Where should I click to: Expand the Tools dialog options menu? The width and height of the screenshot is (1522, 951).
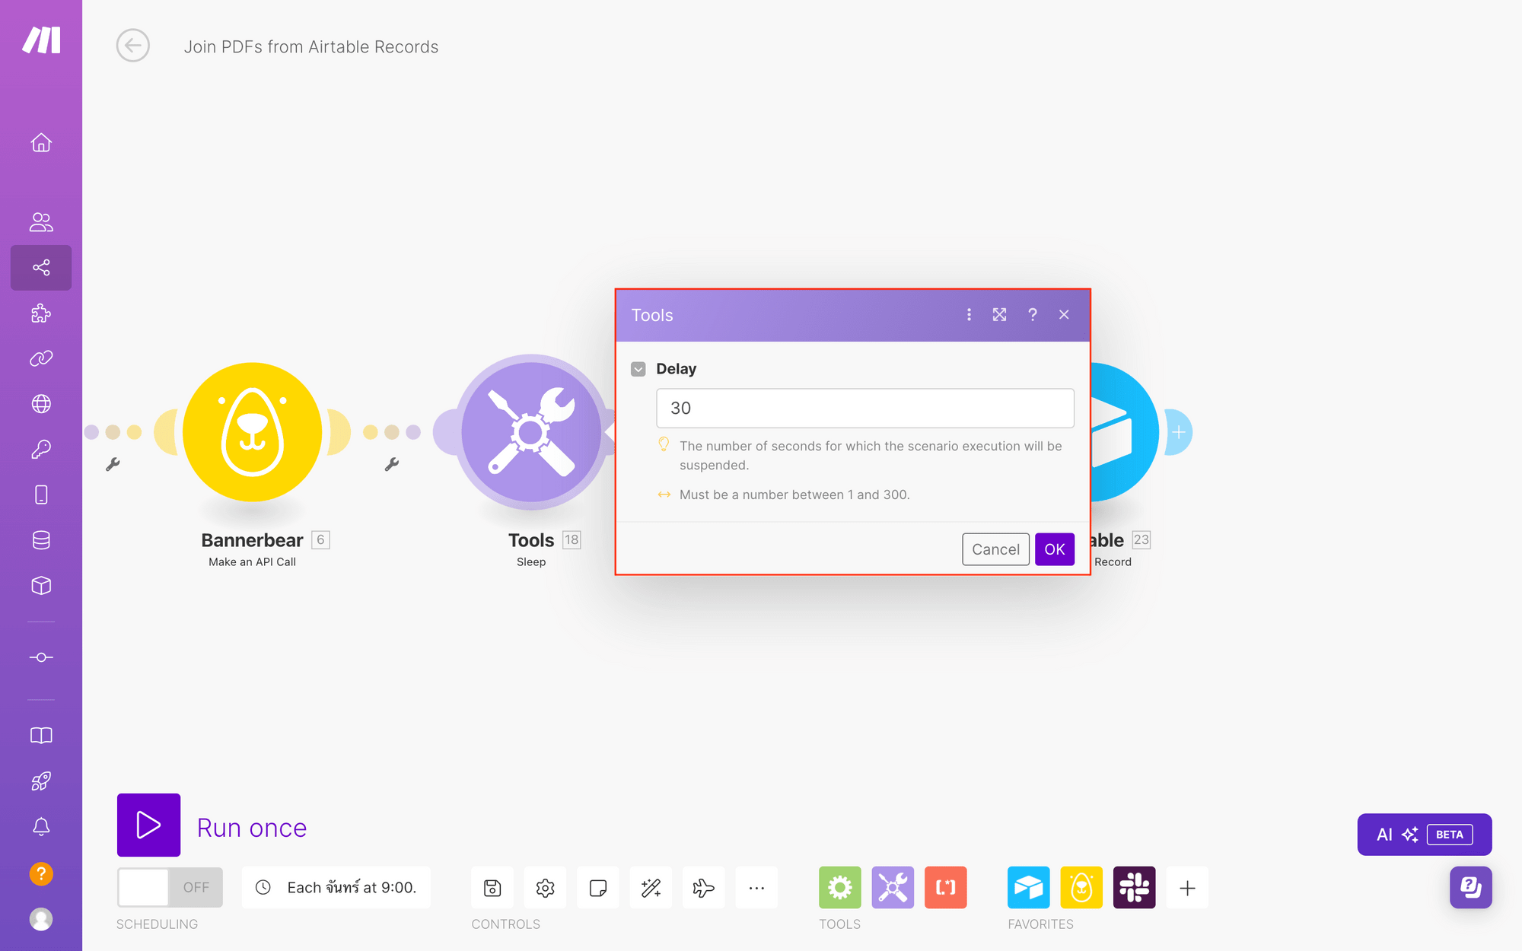969,314
